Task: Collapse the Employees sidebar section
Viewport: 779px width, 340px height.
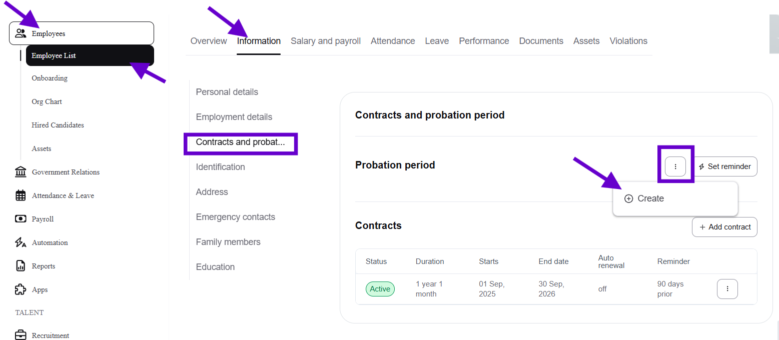Action: [x=82, y=33]
